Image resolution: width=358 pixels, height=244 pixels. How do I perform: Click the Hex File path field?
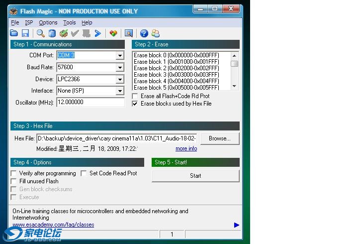pos(117,138)
